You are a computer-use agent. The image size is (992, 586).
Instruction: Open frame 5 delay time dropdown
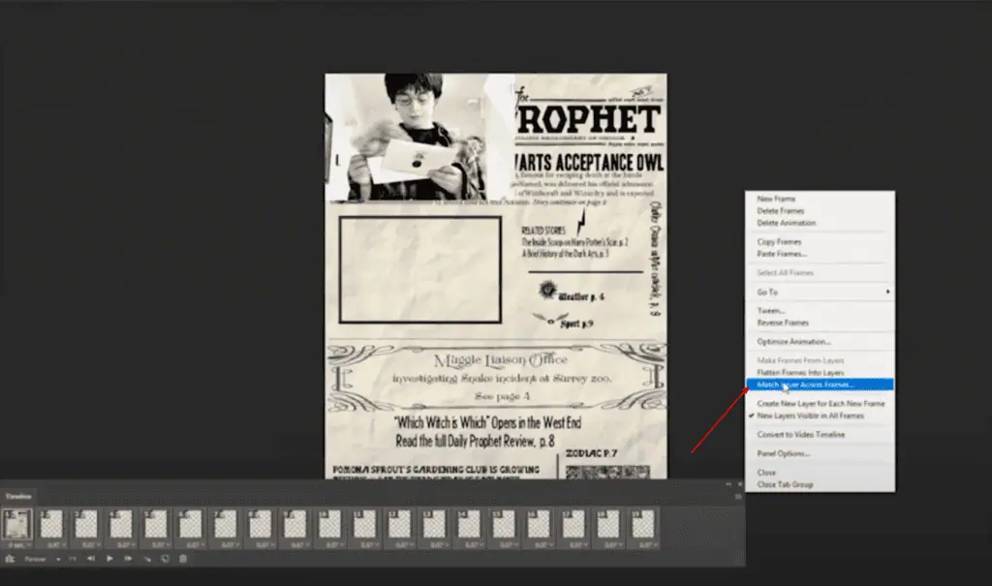160,545
